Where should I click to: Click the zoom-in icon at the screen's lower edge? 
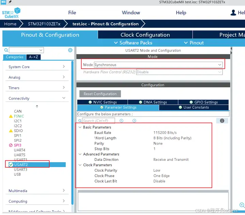coord(242,205)
